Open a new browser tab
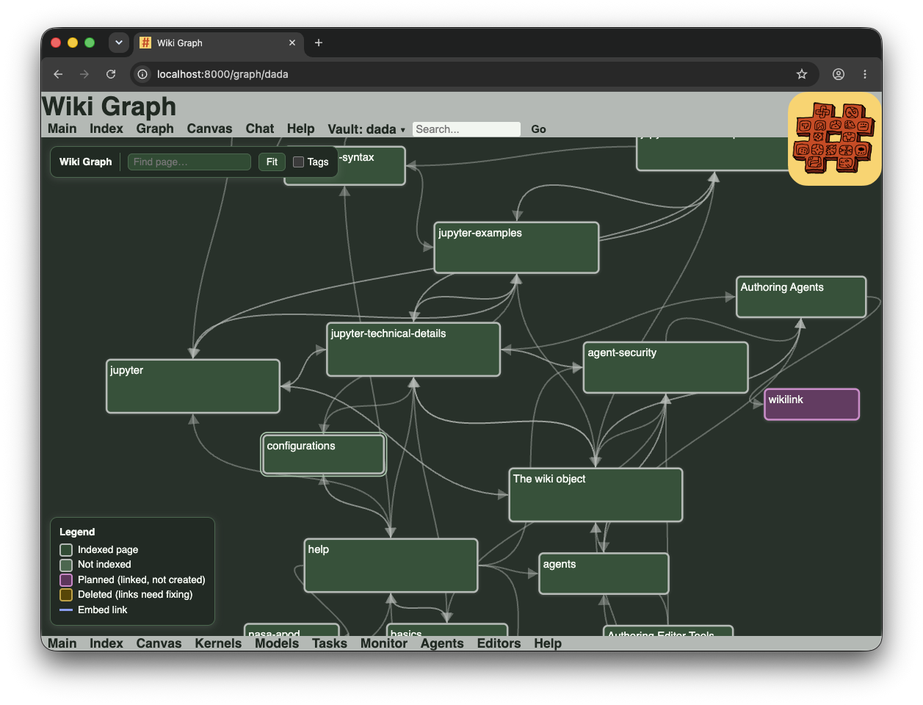This screenshot has height=705, width=923. [319, 43]
